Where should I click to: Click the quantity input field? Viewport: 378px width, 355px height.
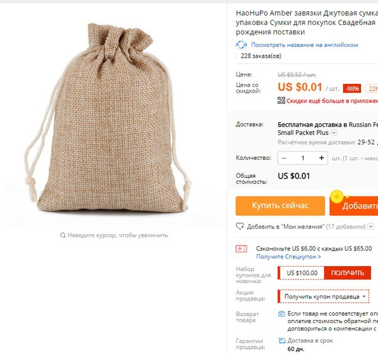pos(303,158)
